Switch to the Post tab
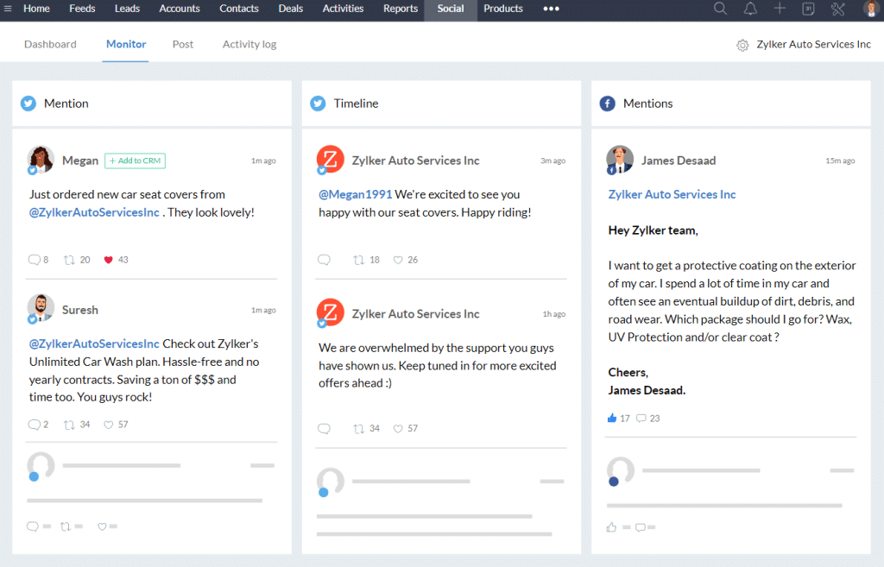Image resolution: width=884 pixels, height=567 pixels. pyautogui.click(x=183, y=45)
